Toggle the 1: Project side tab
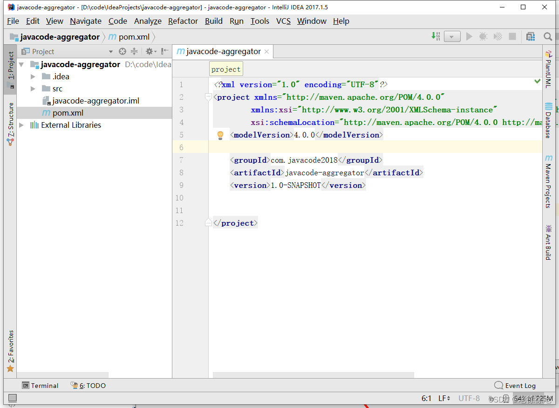This screenshot has width=559, height=408. point(11,69)
